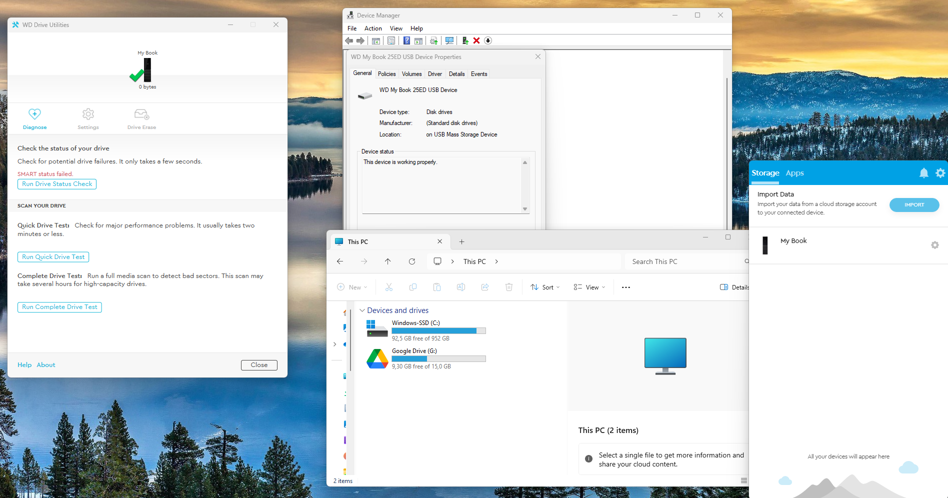Open notifications bell in WD panel
This screenshot has height=498, width=948.
coord(924,173)
